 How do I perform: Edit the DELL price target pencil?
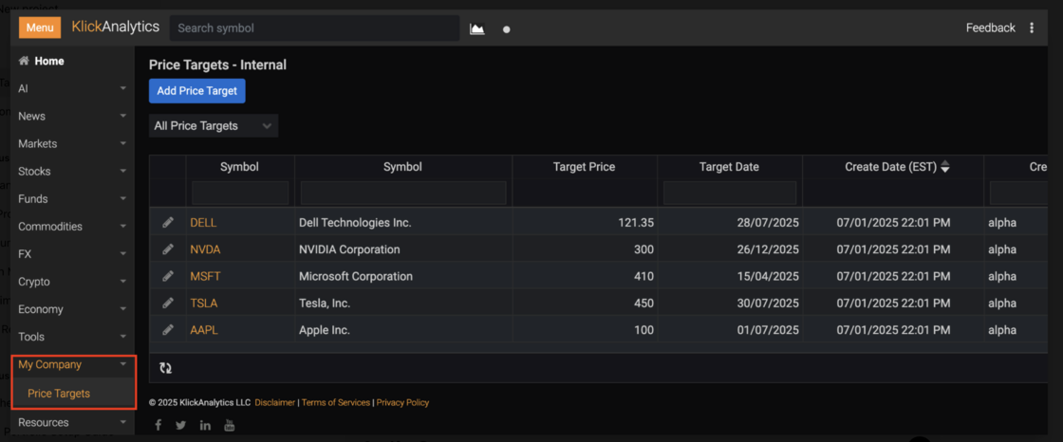(168, 222)
